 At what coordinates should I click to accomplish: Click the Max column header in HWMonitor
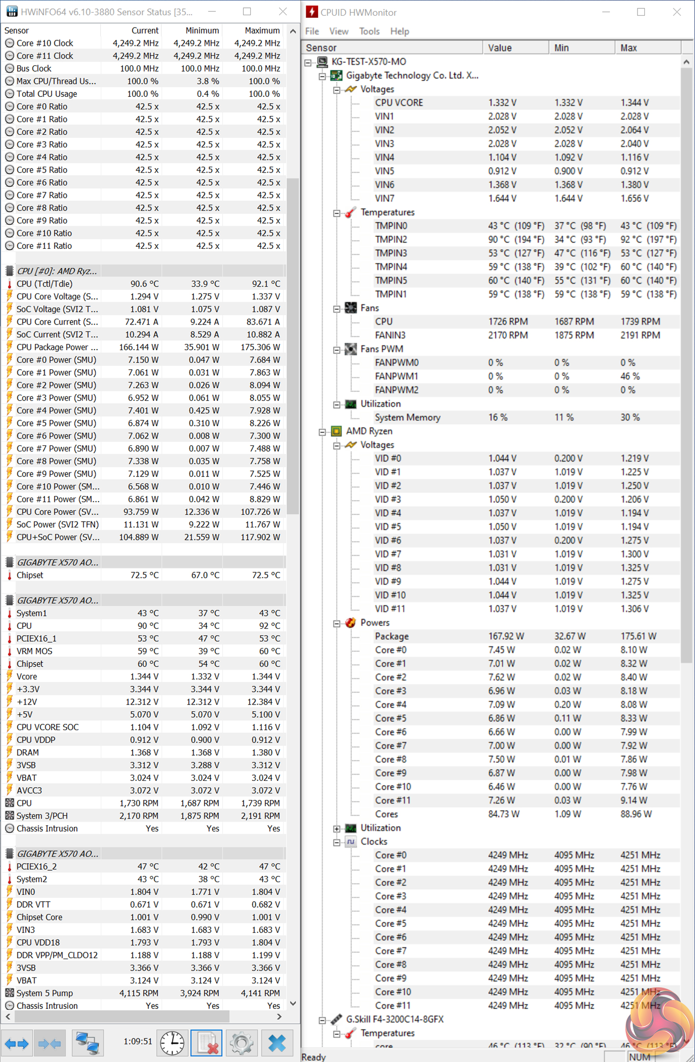(x=648, y=48)
